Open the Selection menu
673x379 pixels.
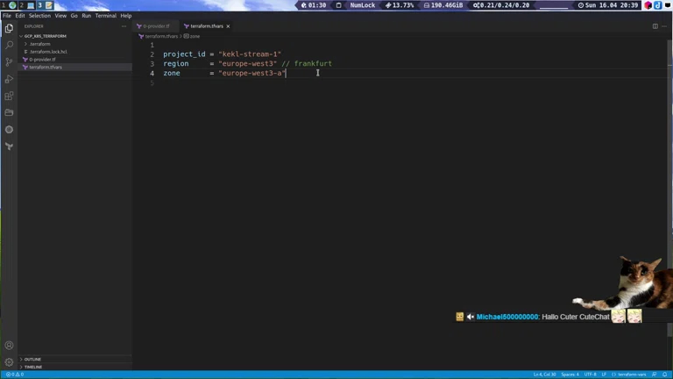tap(39, 16)
